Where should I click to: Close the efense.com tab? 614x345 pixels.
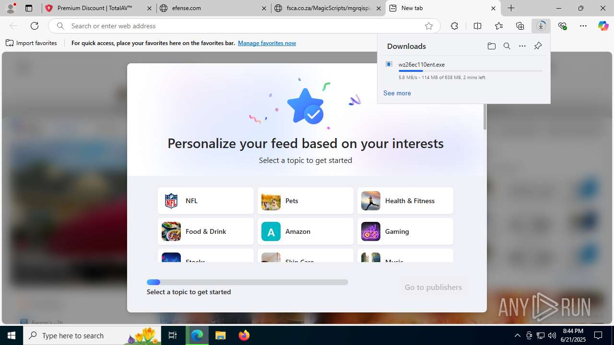(x=264, y=8)
